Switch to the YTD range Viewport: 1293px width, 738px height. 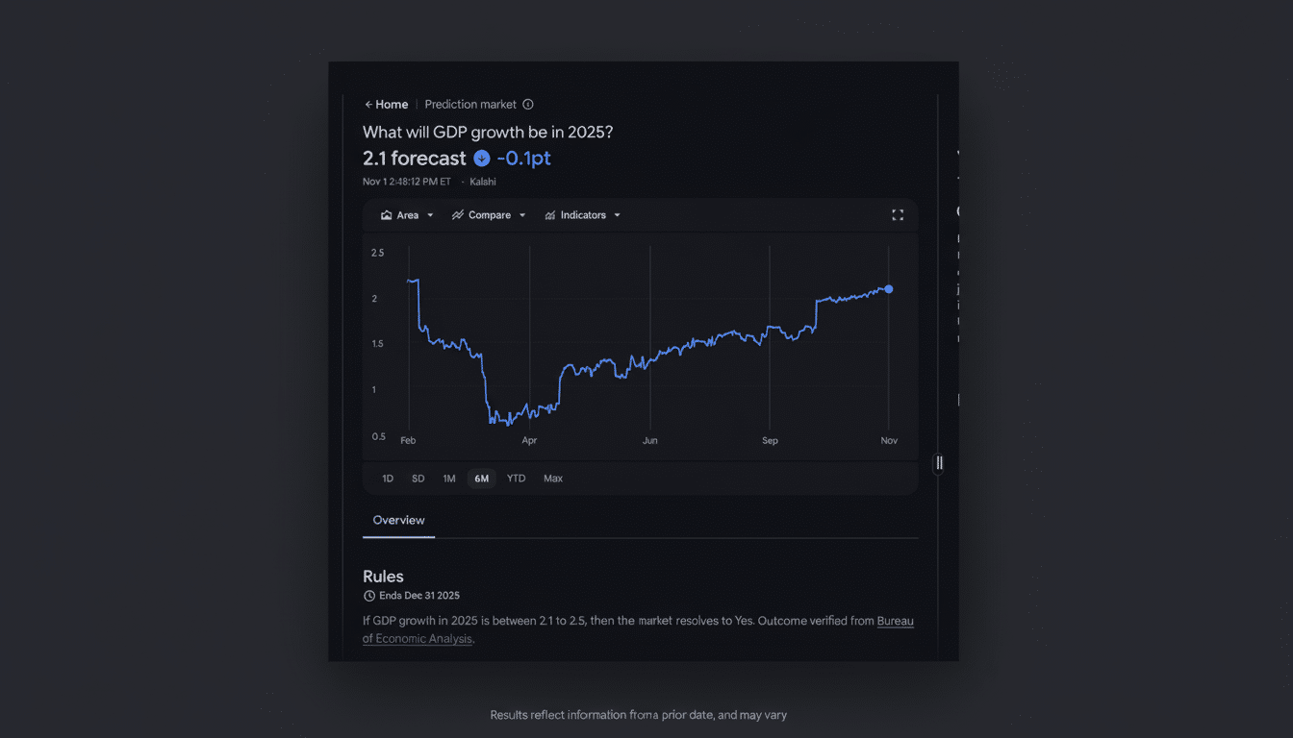click(516, 478)
